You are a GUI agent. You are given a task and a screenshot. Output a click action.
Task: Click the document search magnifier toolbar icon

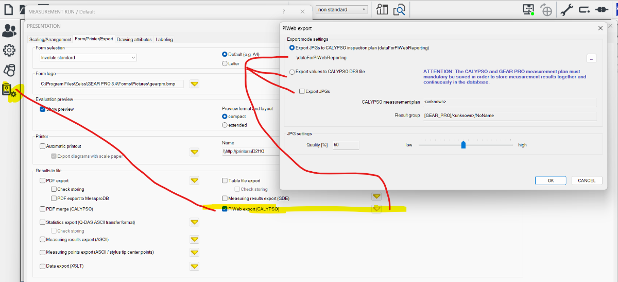(400, 9)
